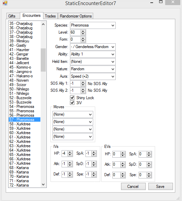Open the Randomizer Options tab

click(x=76, y=16)
